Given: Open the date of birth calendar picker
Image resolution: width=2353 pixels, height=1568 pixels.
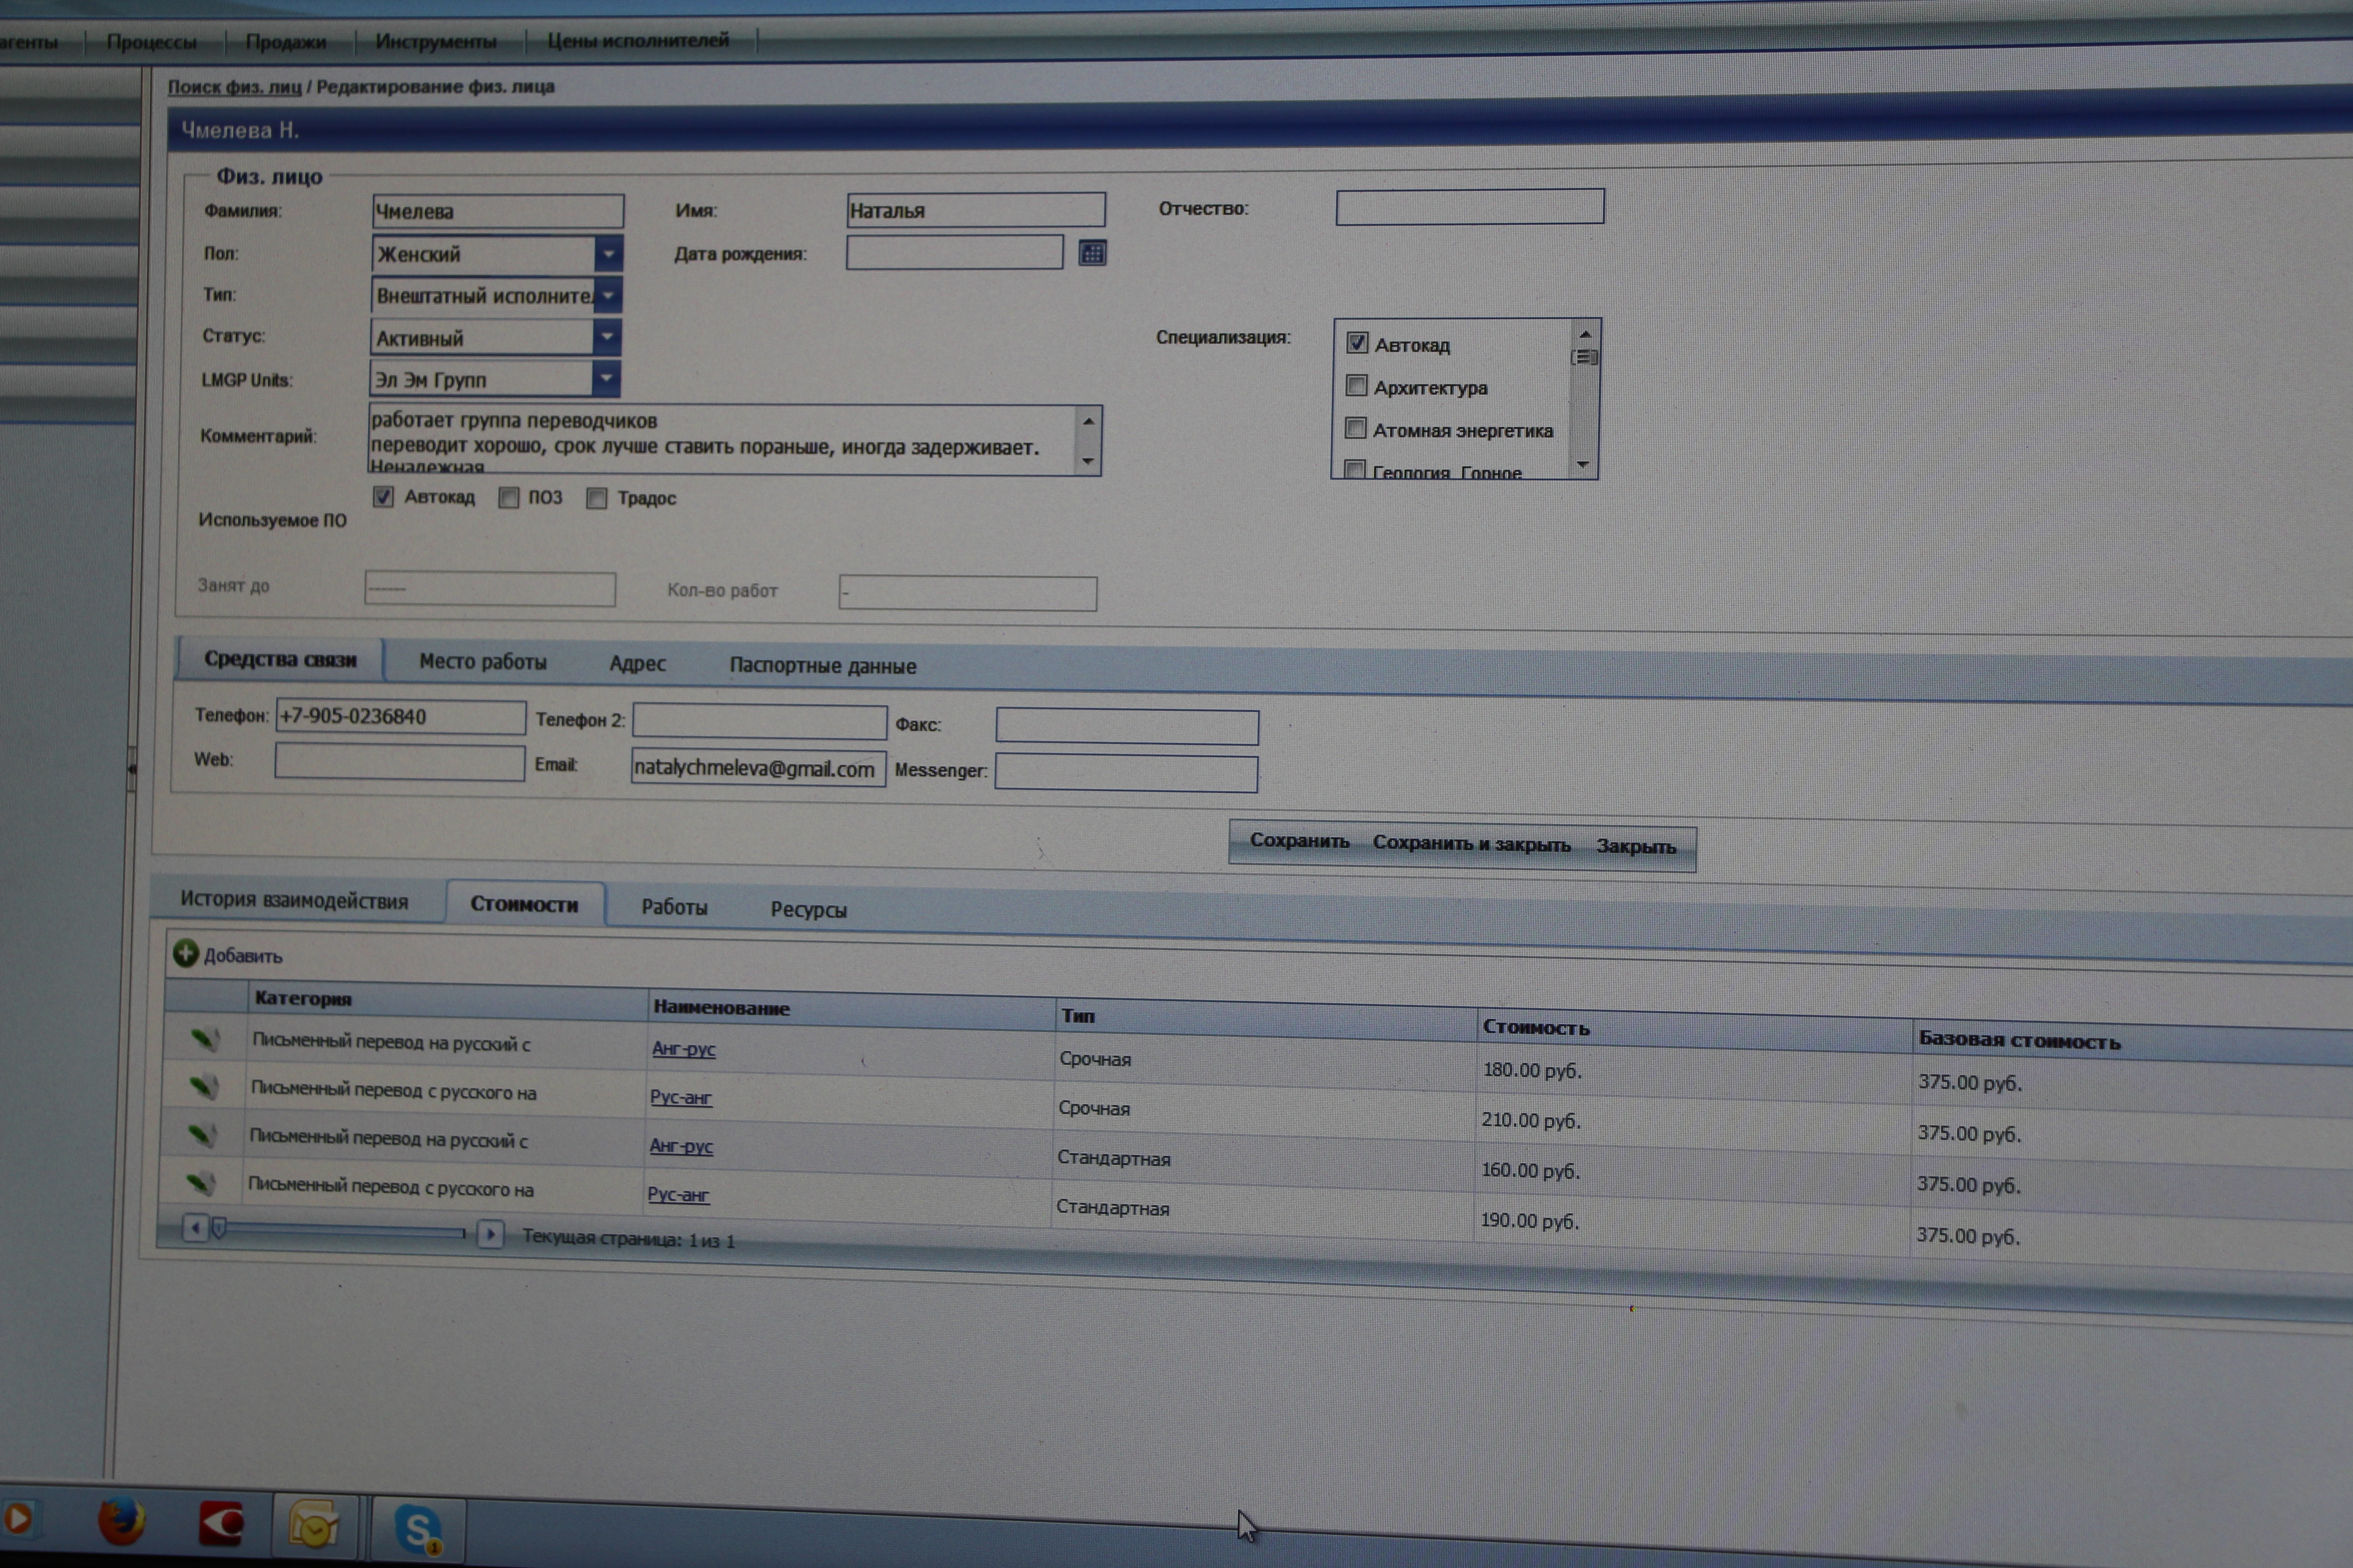Looking at the screenshot, I should 1092,253.
